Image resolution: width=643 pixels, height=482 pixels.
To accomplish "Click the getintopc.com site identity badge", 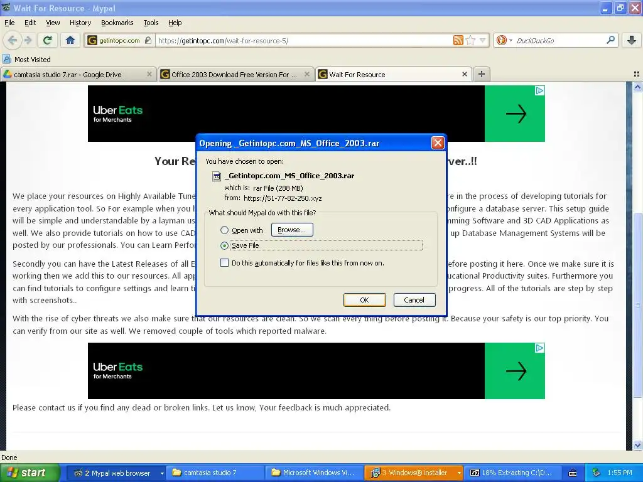I will [119, 40].
